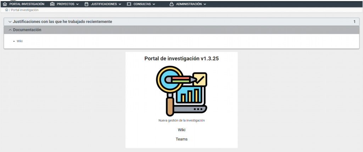Click the count badge on Justificaciones panel

click(354, 22)
